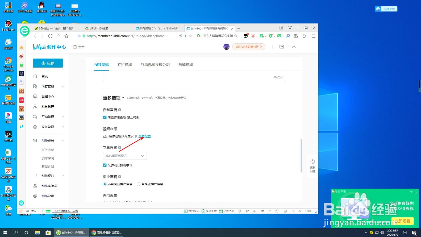Disable 允许观众投稿字幕
Viewport: 421px width, 237px height.
coord(104,165)
